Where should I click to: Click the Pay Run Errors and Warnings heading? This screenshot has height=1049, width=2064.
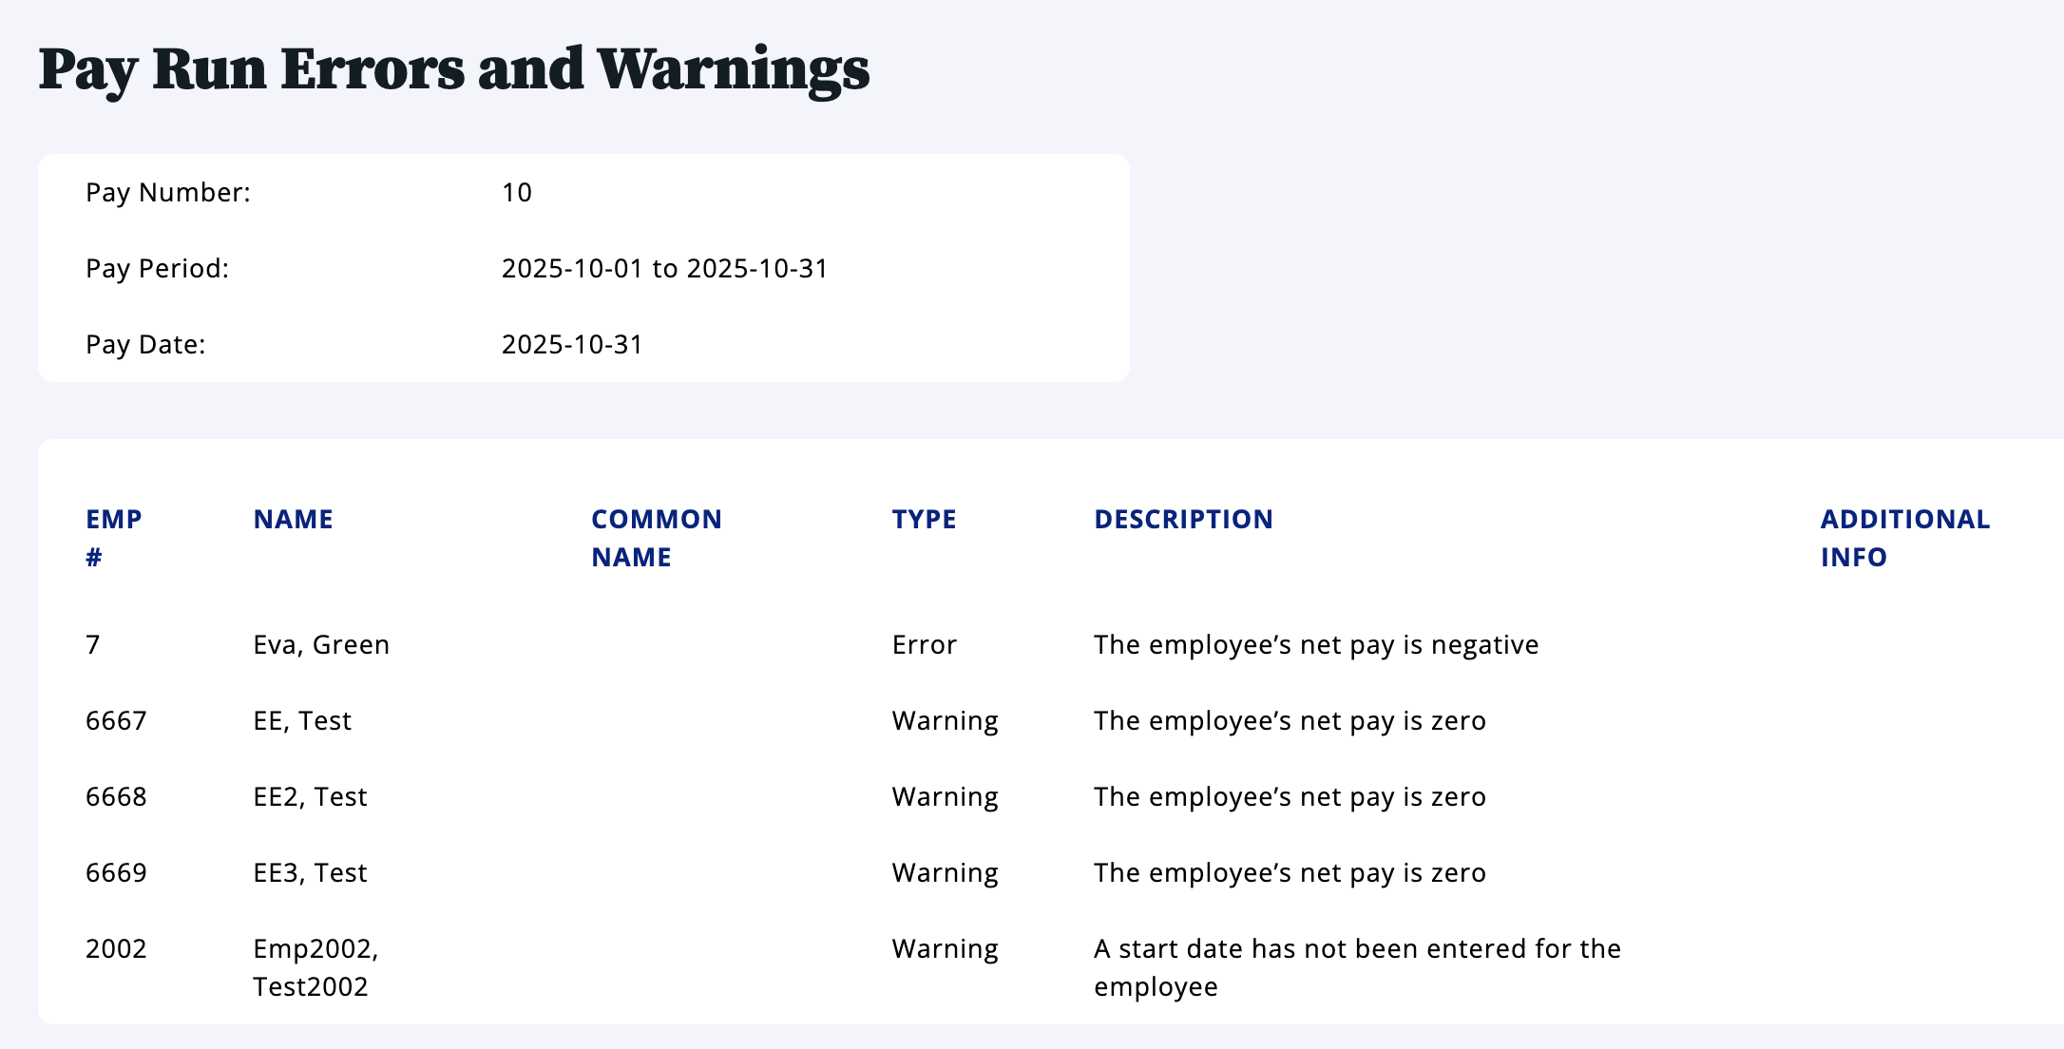454,70
